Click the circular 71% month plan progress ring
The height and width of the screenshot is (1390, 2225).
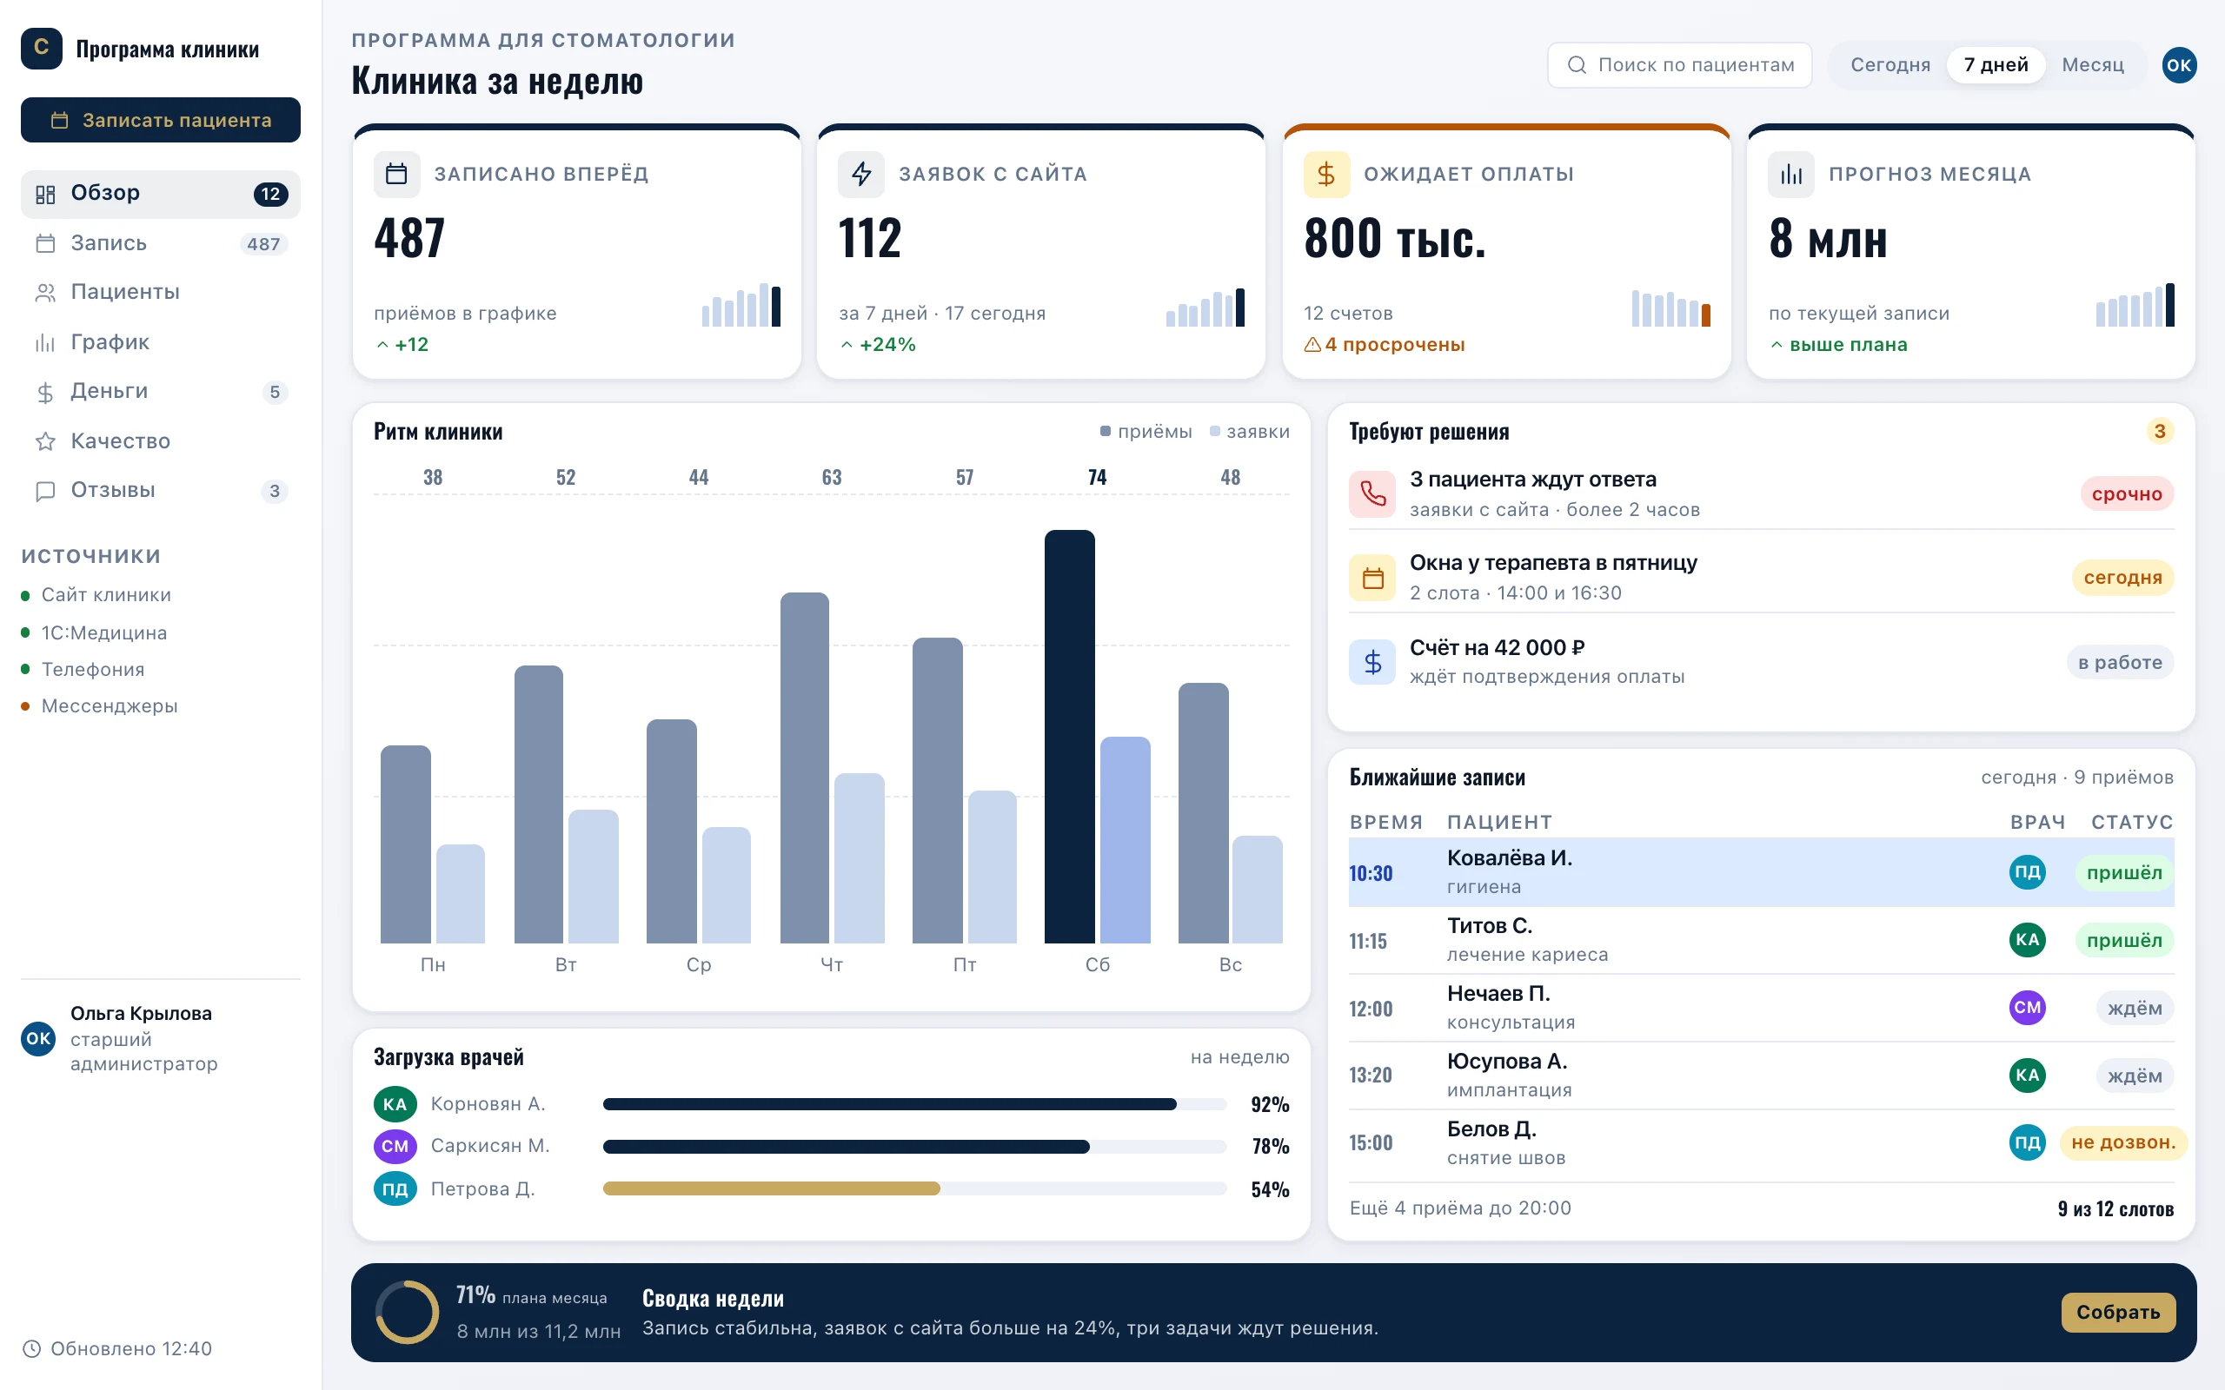point(408,1313)
